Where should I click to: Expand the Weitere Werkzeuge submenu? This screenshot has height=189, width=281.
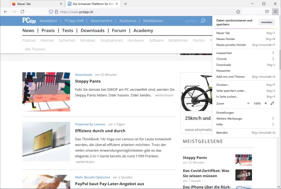245,118
